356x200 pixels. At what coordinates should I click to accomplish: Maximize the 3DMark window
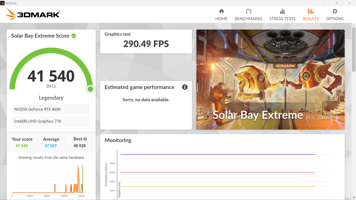point(337,3)
